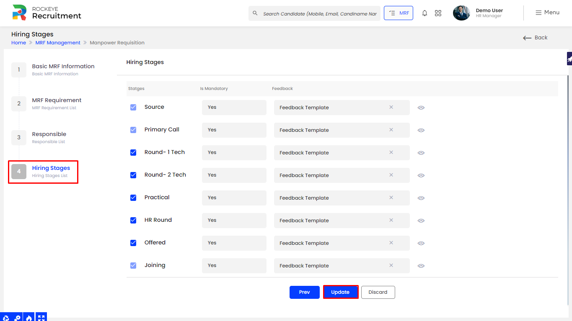Toggle the Joining stage checkbox

click(x=133, y=265)
